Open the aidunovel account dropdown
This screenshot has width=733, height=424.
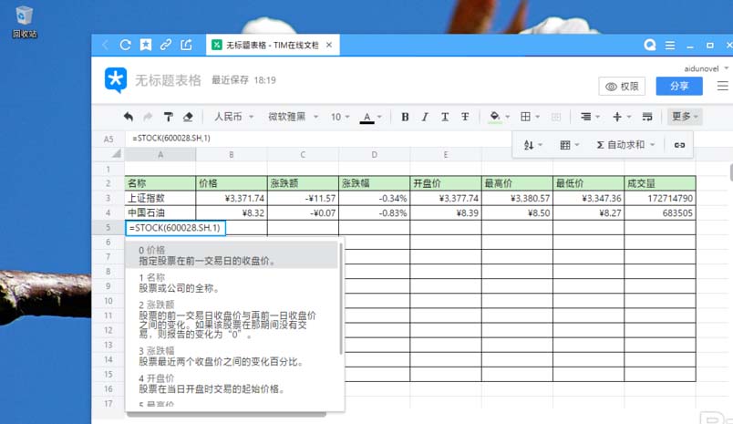[706, 68]
